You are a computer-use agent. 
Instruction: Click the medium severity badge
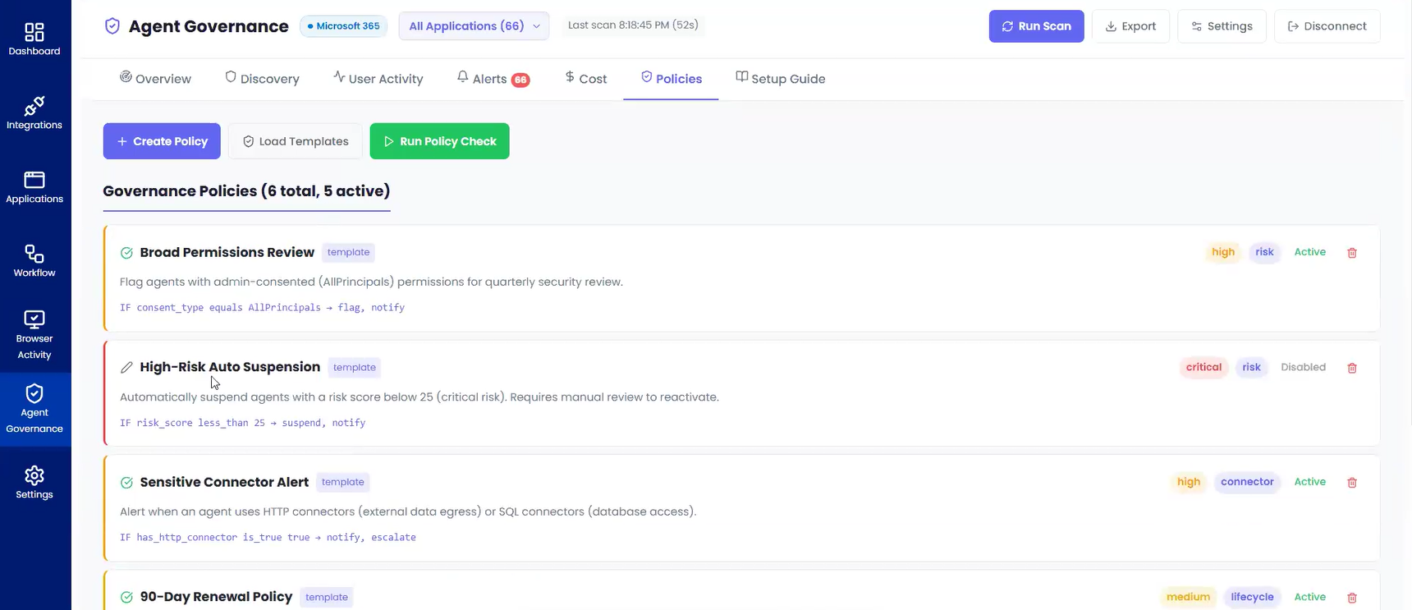[x=1188, y=597]
